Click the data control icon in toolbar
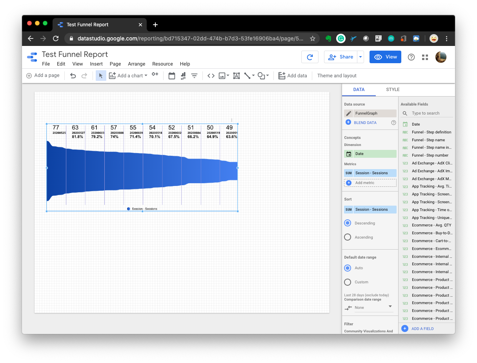This screenshot has width=477, height=363. click(183, 75)
